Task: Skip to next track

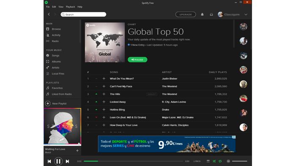Action: [x=67, y=161]
